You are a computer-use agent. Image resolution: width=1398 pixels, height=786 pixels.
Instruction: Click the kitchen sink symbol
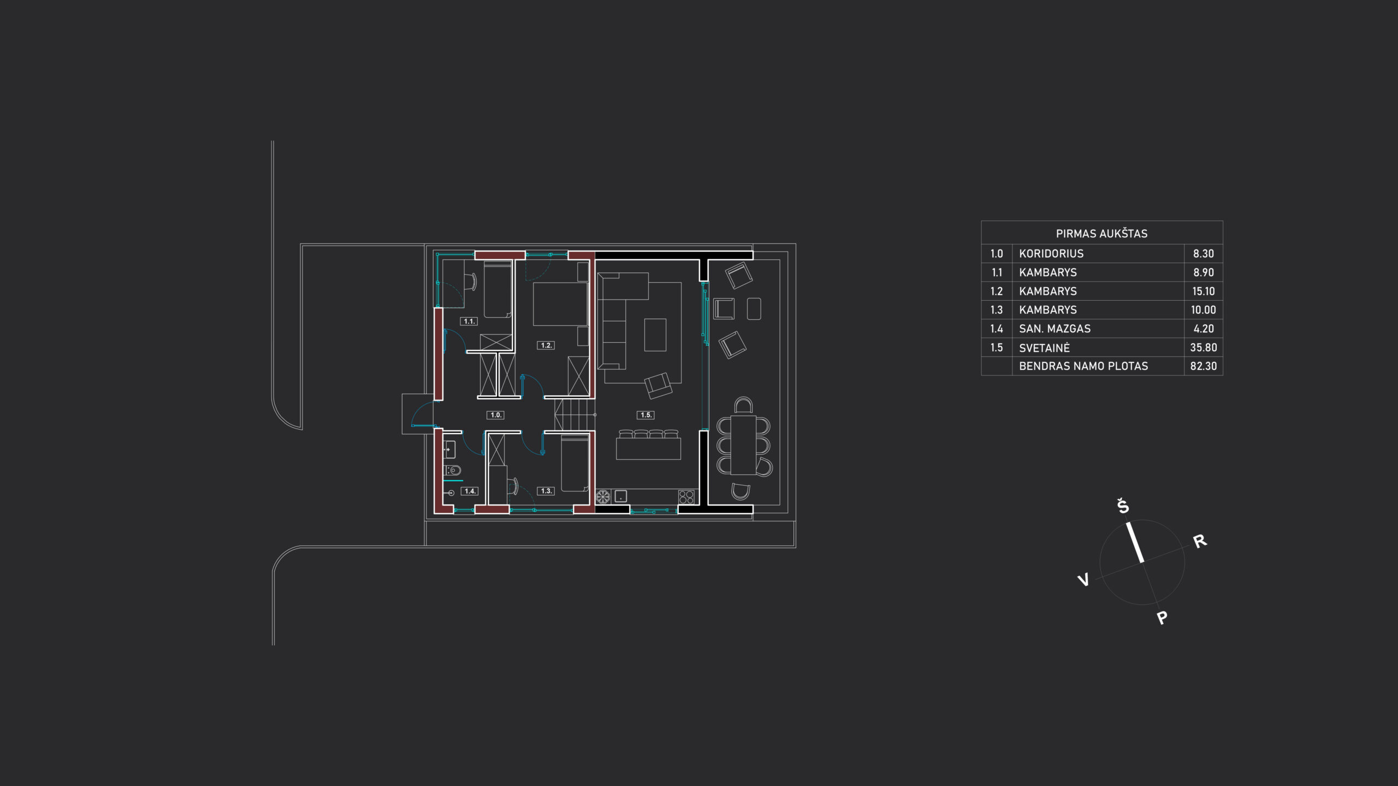tap(620, 496)
